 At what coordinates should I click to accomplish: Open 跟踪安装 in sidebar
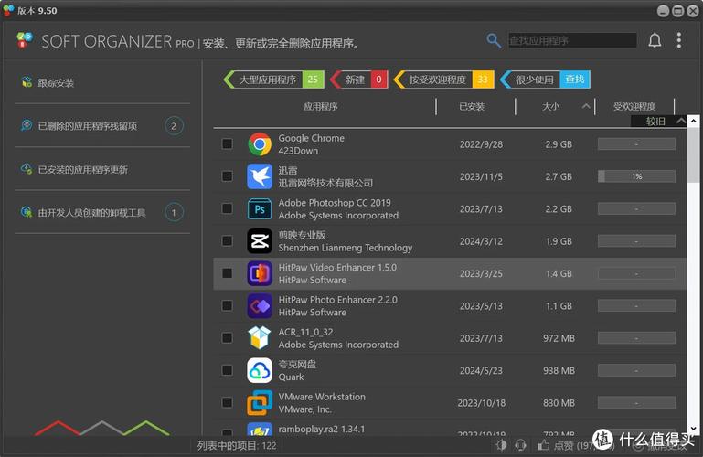56,82
